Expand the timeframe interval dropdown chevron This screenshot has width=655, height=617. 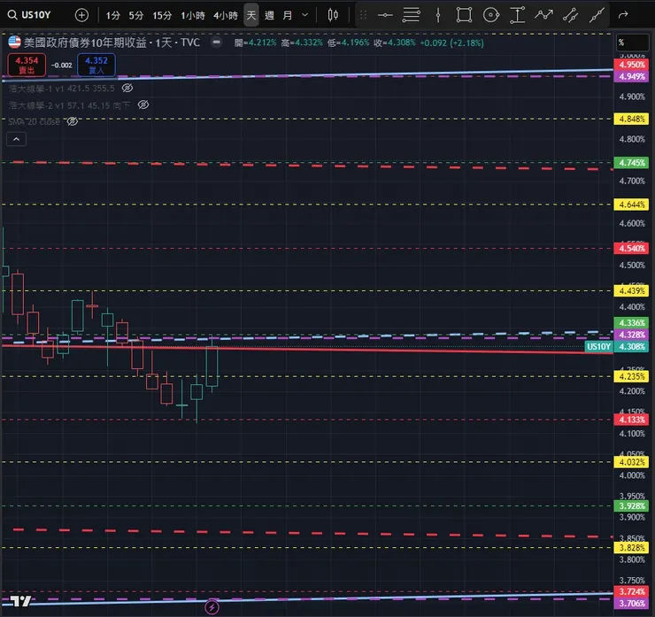point(305,15)
